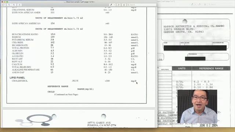Click the POTASSIUM, SERUM label

(x=22, y=40)
